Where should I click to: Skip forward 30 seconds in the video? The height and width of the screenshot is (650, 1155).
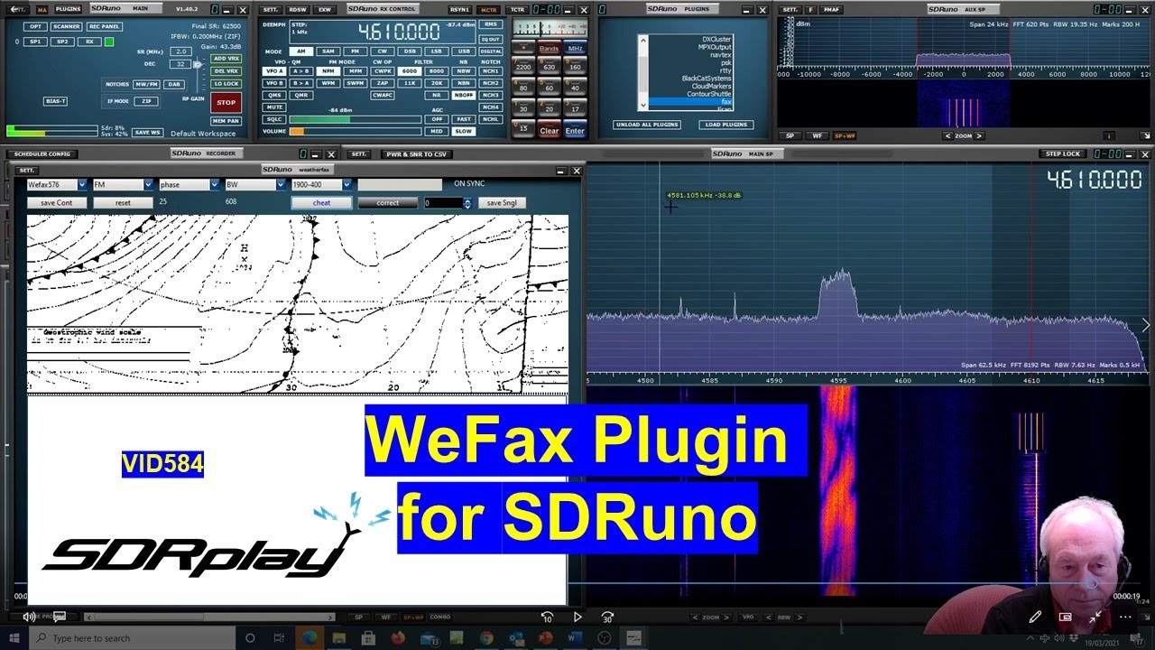(x=608, y=617)
